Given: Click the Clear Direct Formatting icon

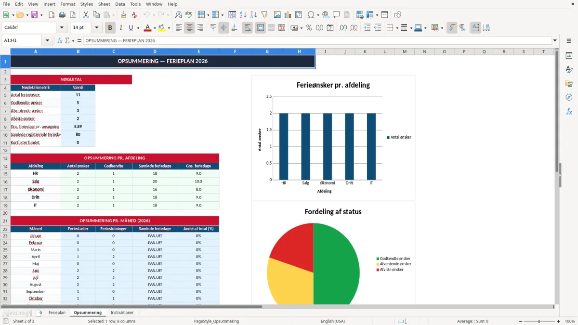Looking at the screenshot, I should pyautogui.click(x=134, y=15).
